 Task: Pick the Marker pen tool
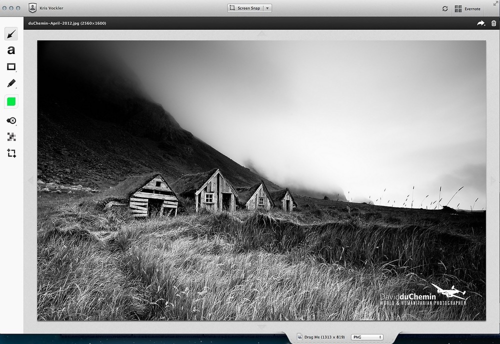pyautogui.click(x=11, y=83)
